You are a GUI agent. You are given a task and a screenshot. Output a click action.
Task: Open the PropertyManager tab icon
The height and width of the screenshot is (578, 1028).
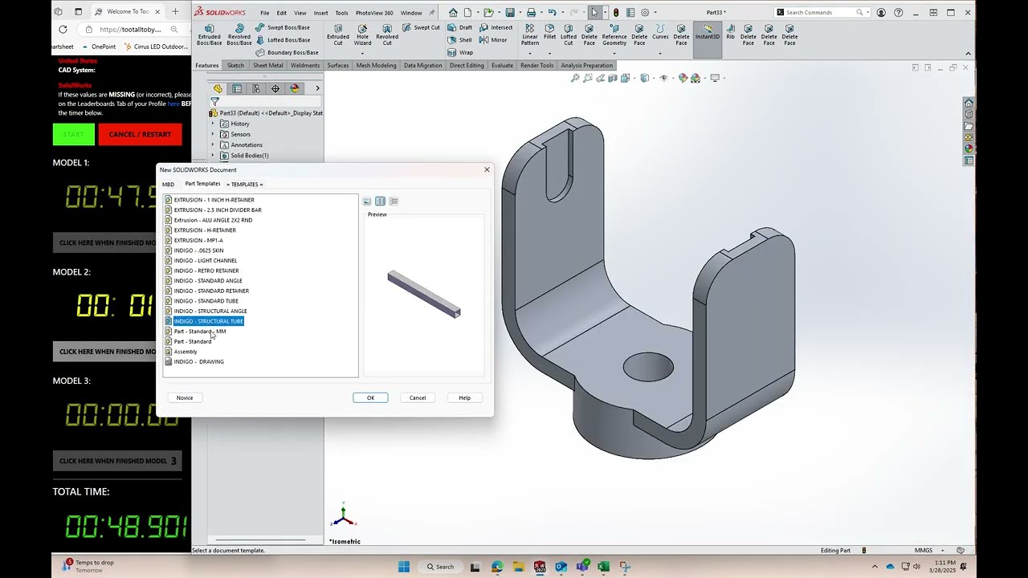click(x=237, y=88)
